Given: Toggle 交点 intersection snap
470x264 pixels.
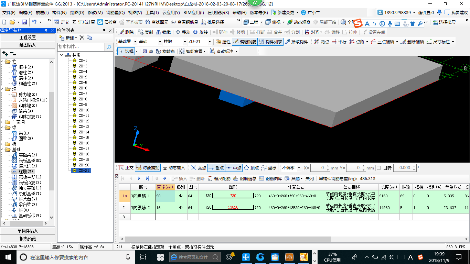Looking at the screenshot, I should coord(199,168).
